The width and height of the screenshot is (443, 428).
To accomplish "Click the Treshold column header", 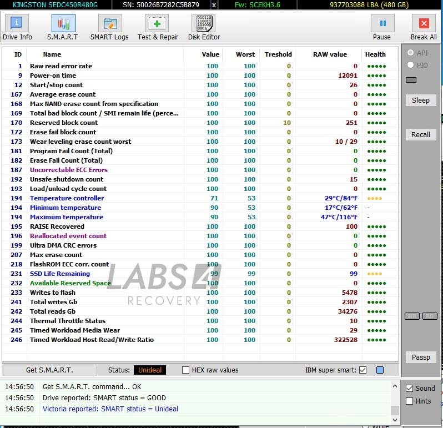I will [x=278, y=54].
